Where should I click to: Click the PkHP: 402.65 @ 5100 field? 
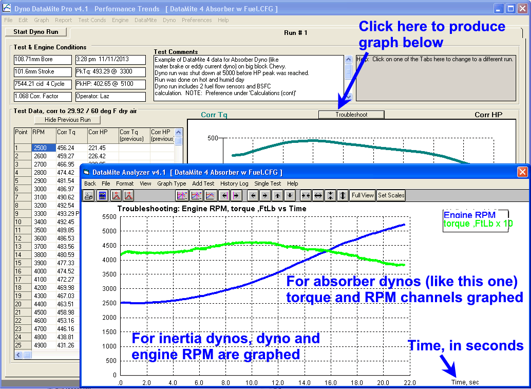pyautogui.click(x=110, y=84)
